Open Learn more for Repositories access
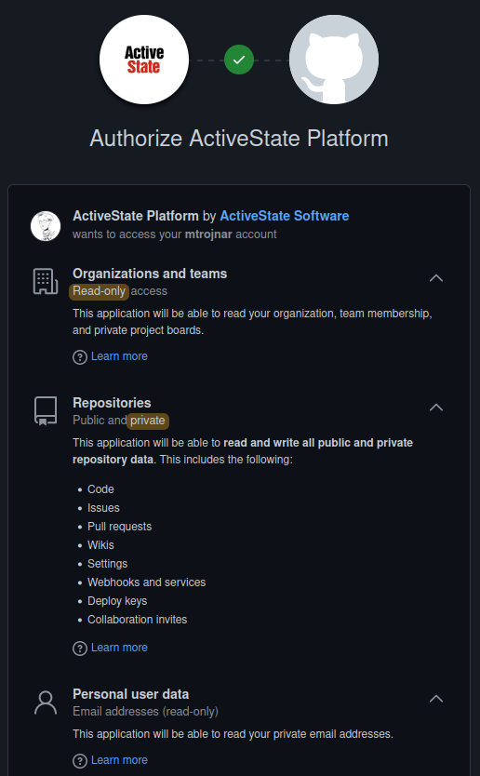 point(119,648)
